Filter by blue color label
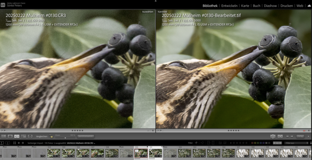 261,143
